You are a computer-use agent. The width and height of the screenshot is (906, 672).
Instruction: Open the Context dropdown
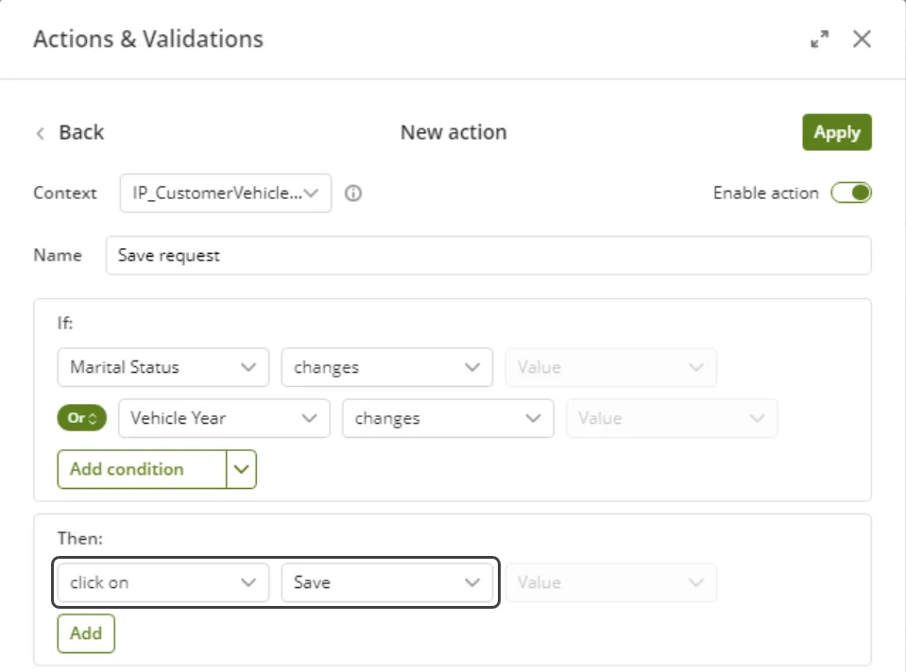coord(226,193)
